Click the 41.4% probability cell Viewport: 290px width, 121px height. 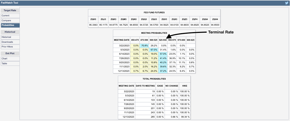point(163,58)
